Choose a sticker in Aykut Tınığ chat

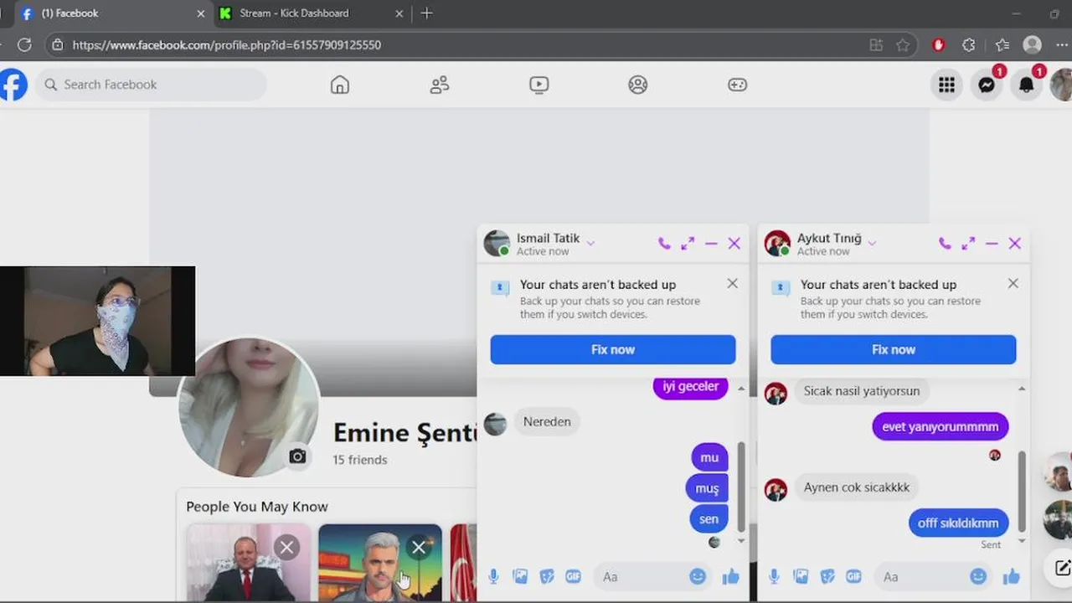click(x=827, y=576)
